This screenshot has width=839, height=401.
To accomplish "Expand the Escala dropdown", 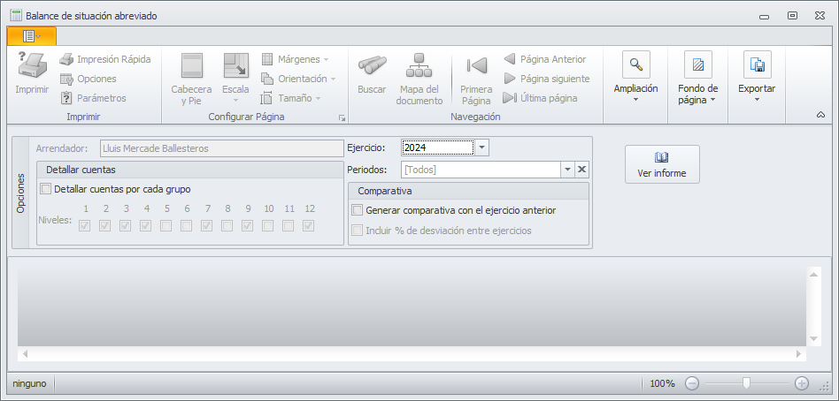I will point(235,100).
